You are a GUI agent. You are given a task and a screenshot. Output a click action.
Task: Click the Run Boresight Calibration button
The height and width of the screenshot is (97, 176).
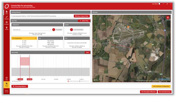148,92
